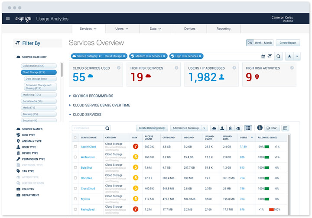Click the risk 7 badge for Fastupload
The height and width of the screenshot is (218, 312).
point(136,209)
